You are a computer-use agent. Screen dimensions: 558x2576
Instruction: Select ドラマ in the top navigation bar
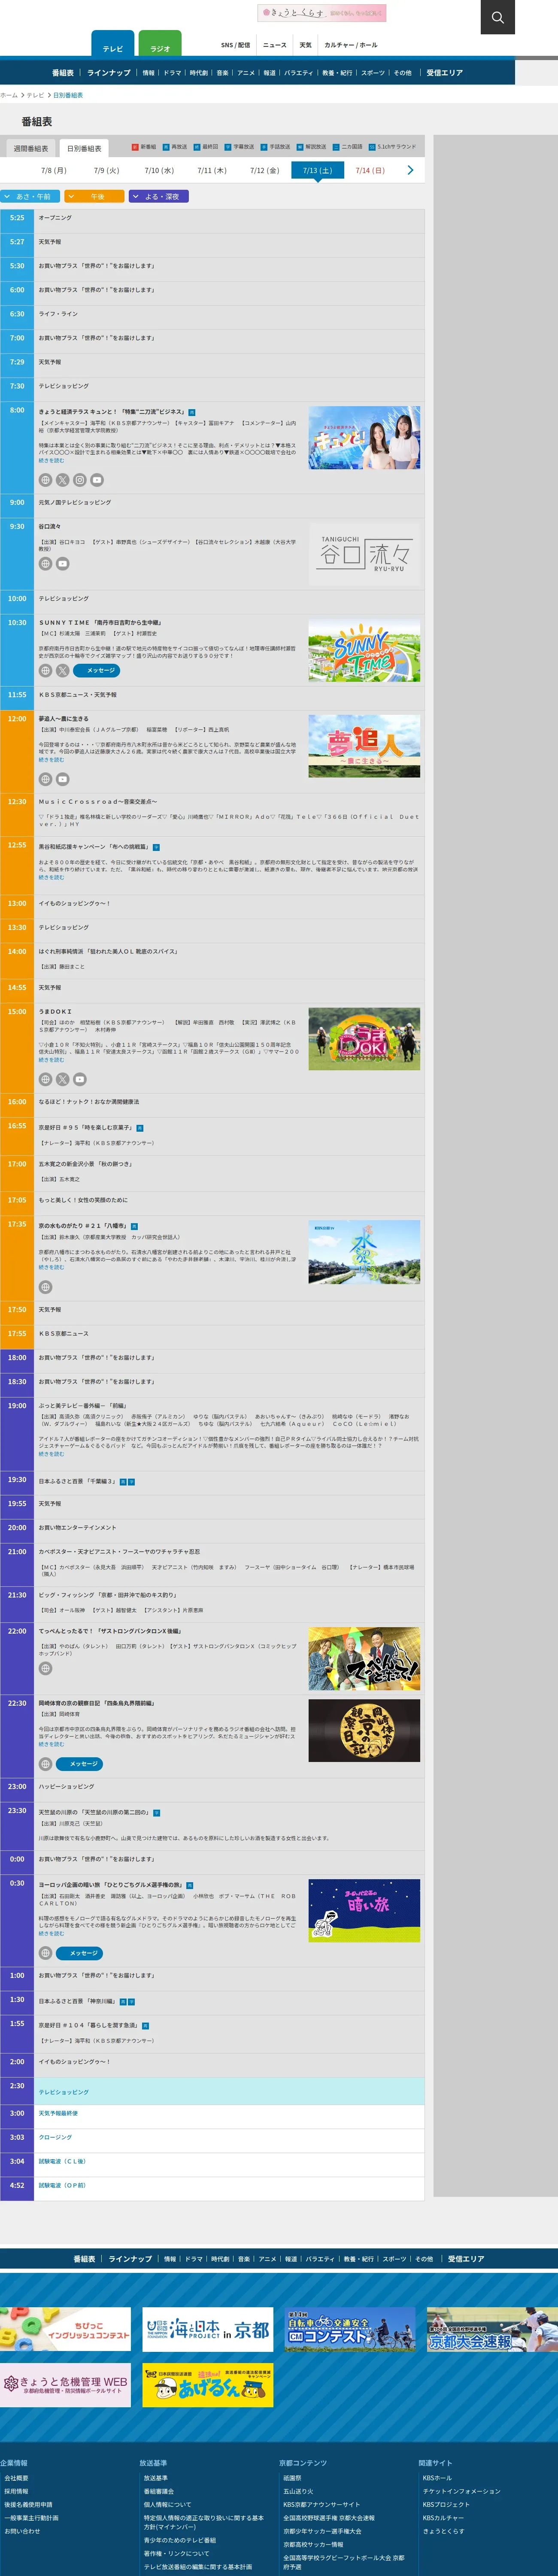point(172,73)
